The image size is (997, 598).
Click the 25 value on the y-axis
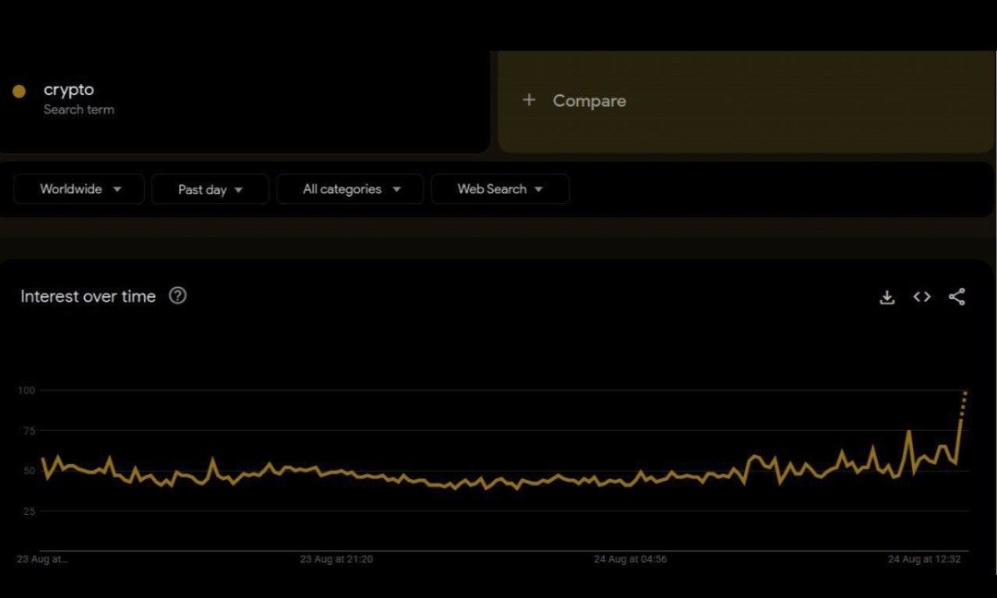[30, 511]
